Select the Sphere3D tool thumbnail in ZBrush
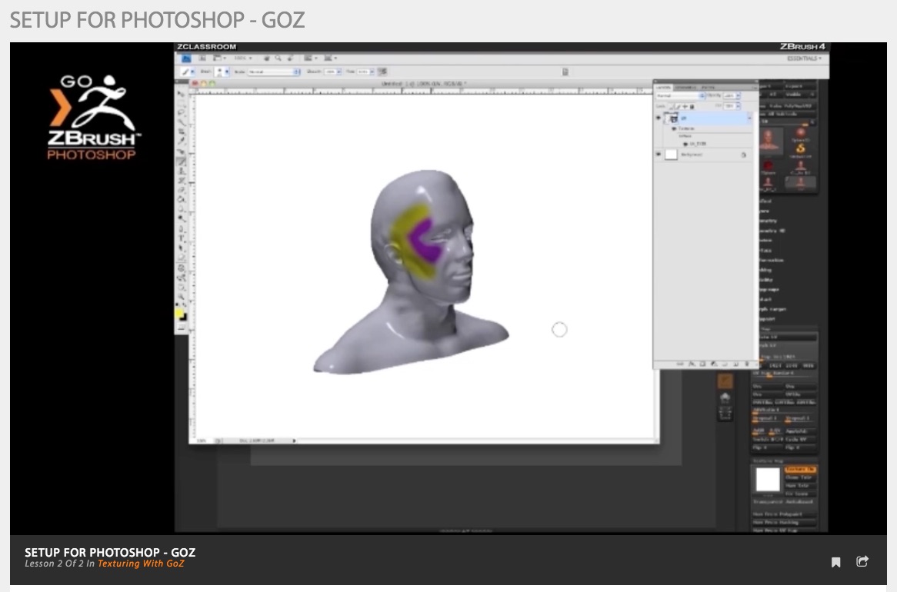Viewport: 897px width, 592px height. (800, 135)
